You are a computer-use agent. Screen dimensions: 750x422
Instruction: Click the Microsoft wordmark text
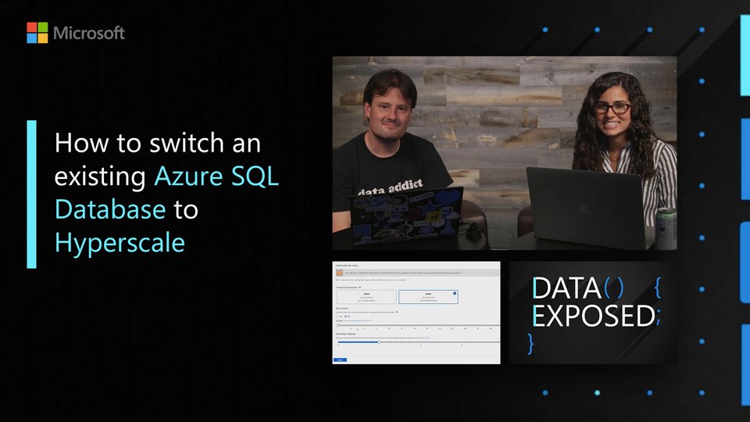point(89,33)
